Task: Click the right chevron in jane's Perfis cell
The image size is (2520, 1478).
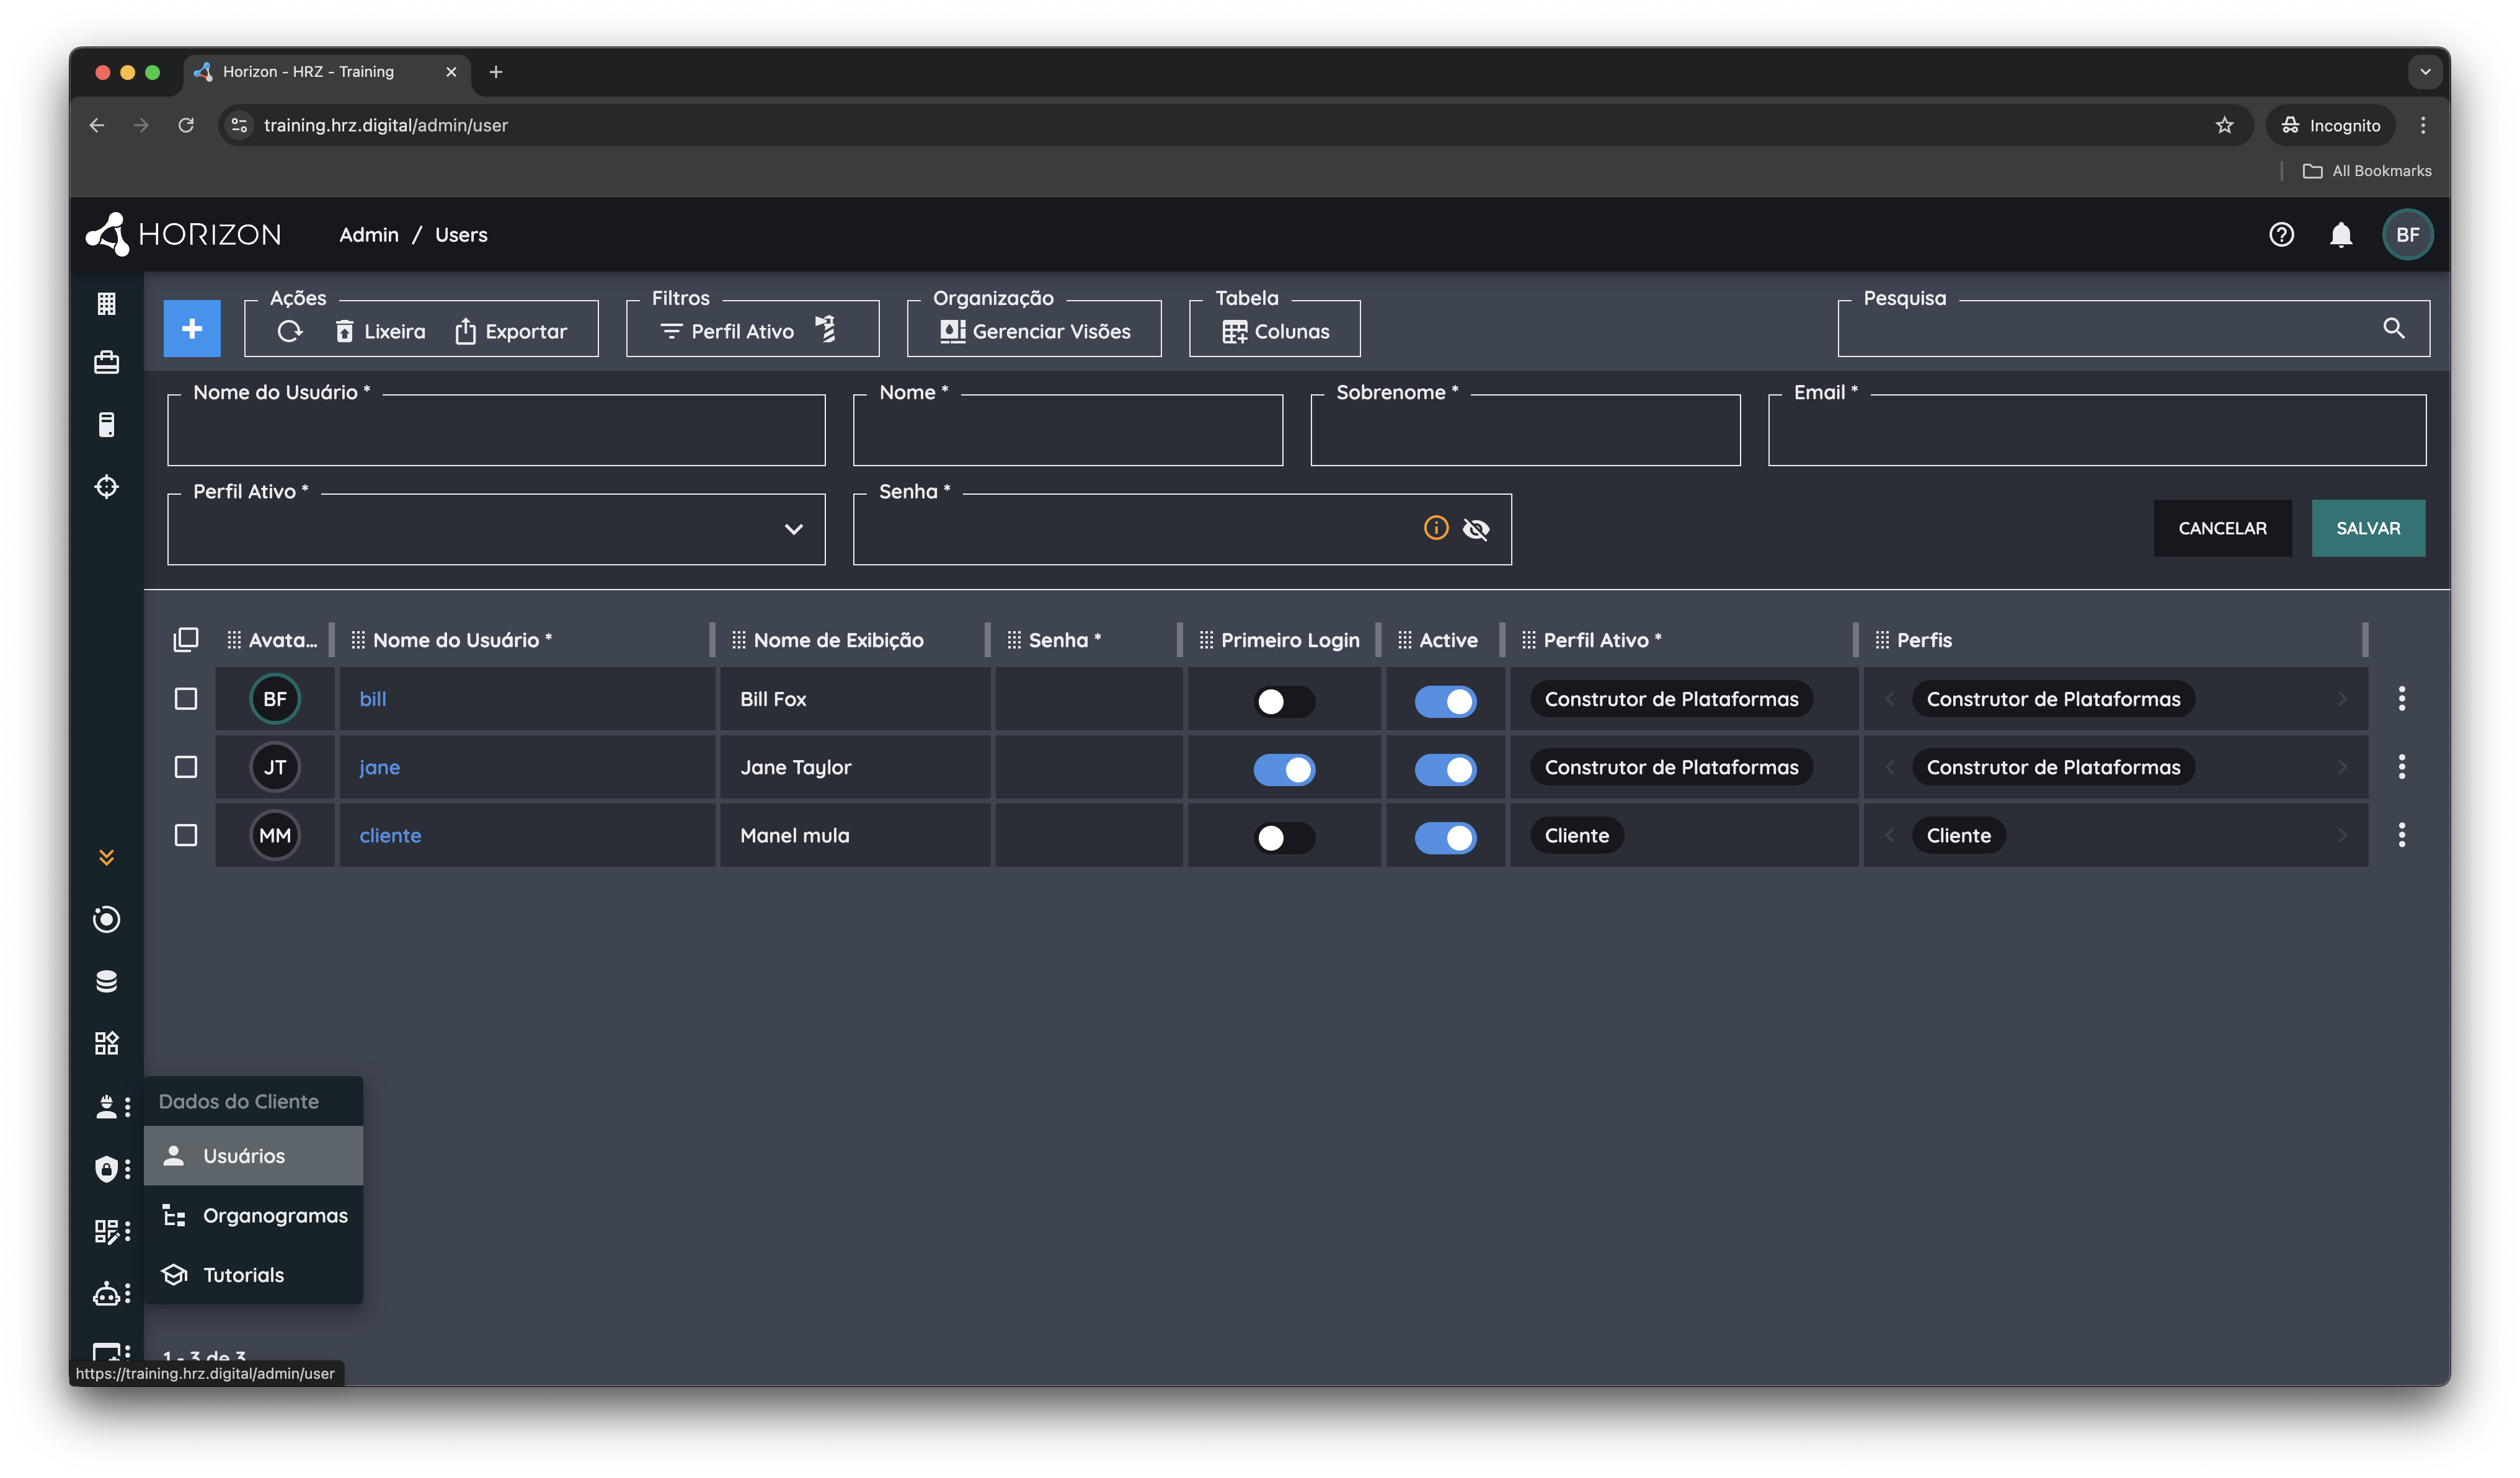Action: pyautogui.click(x=2342, y=767)
